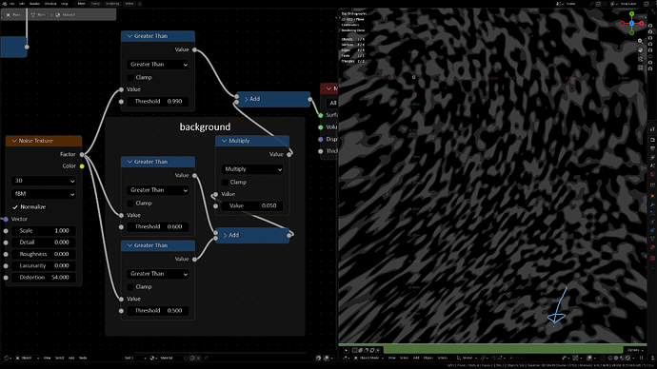The width and height of the screenshot is (657, 369).
Task: Open node editor type dropdown icon
Action: [x=7, y=359]
